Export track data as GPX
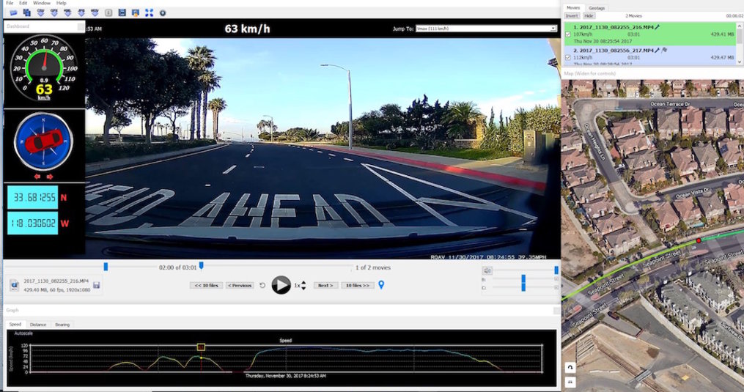Image resolution: width=744 pixels, height=392 pixels. coord(54,12)
